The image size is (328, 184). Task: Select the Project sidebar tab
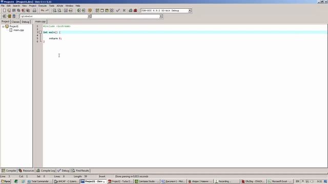click(x=5, y=21)
